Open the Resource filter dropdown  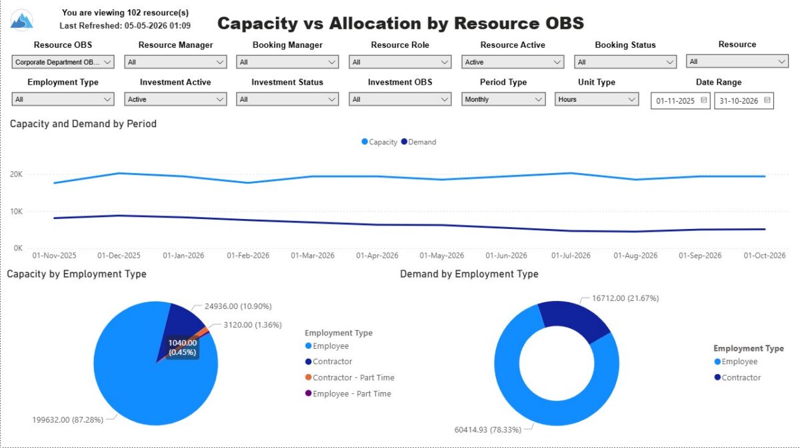(x=737, y=61)
